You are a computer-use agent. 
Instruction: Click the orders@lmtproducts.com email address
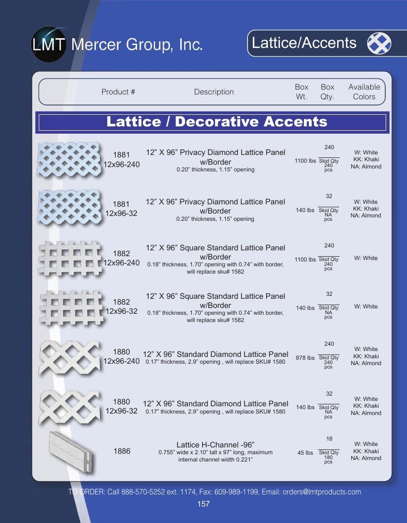pos(322,492)
